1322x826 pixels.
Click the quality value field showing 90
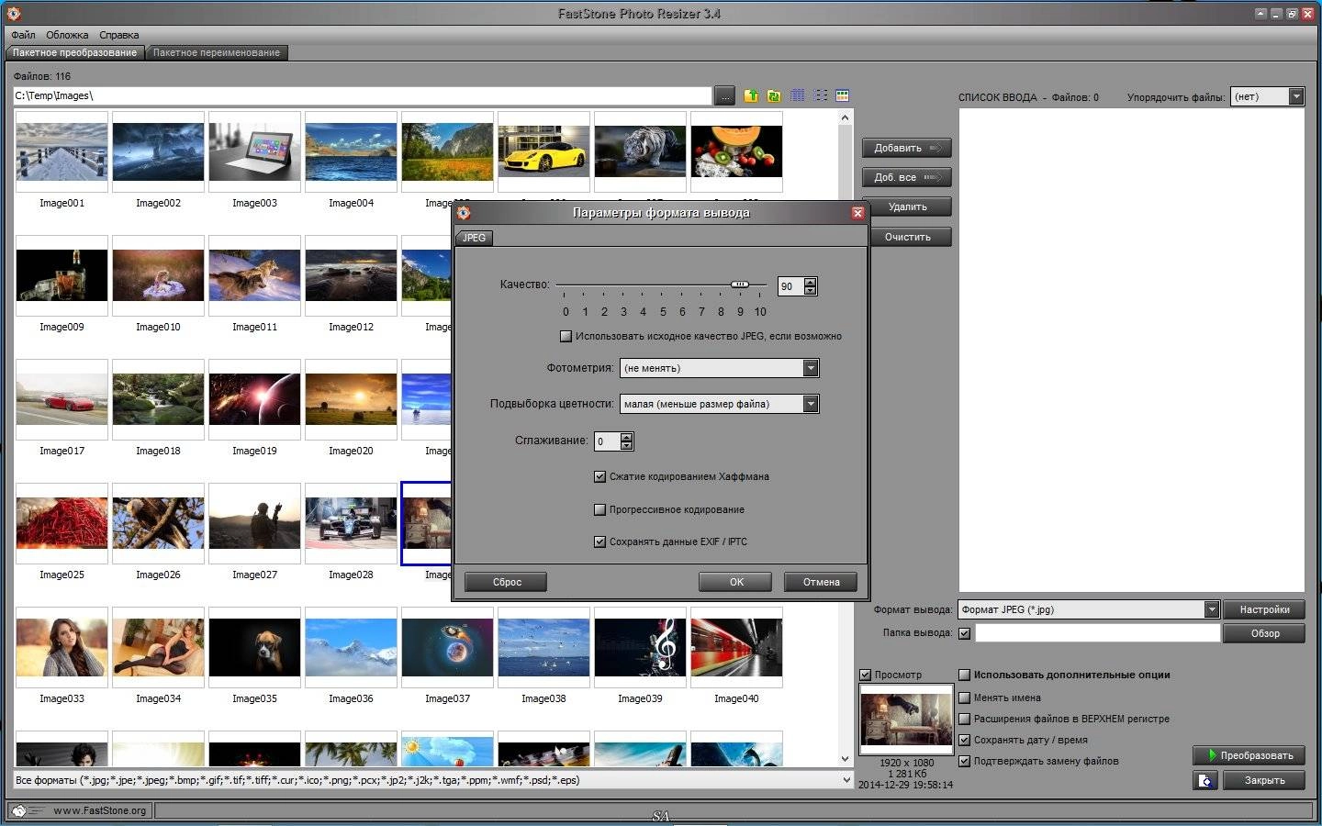[x=790, y=286]
